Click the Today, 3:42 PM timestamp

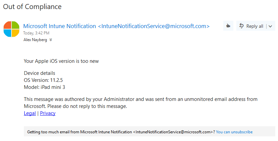tap(36, 33)
